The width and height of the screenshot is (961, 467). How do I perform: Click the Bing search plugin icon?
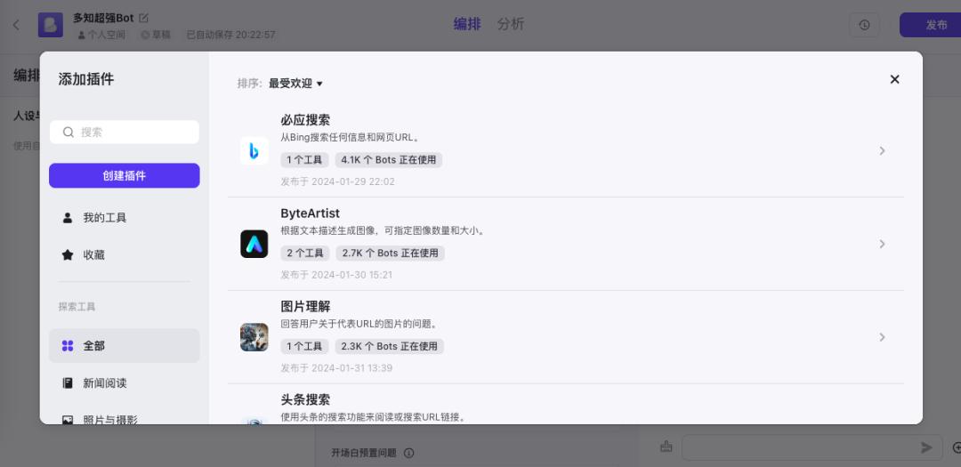point(254,150)
